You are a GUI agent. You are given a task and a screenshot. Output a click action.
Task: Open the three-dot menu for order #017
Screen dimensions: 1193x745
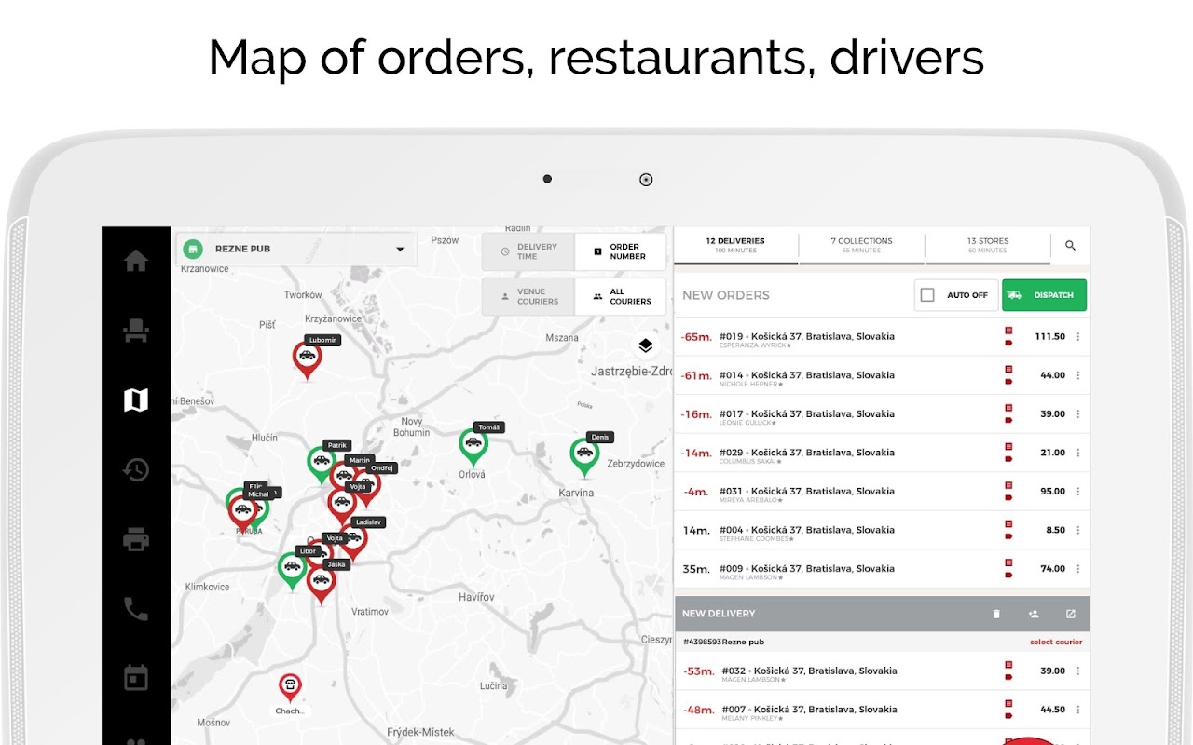(1078, 414)
